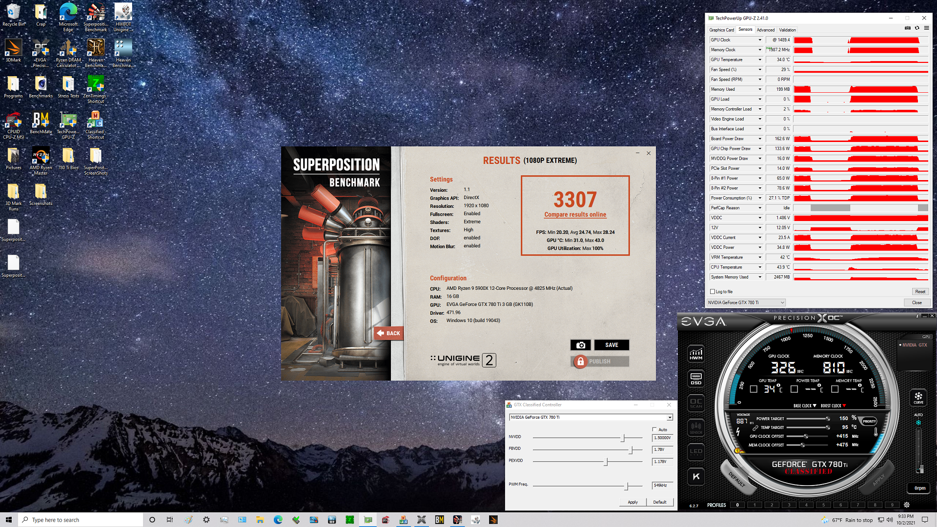Click the thermometer icon beside temp target
The width and height of the screenshot is (937, 527).
click(x=876, y=431)
